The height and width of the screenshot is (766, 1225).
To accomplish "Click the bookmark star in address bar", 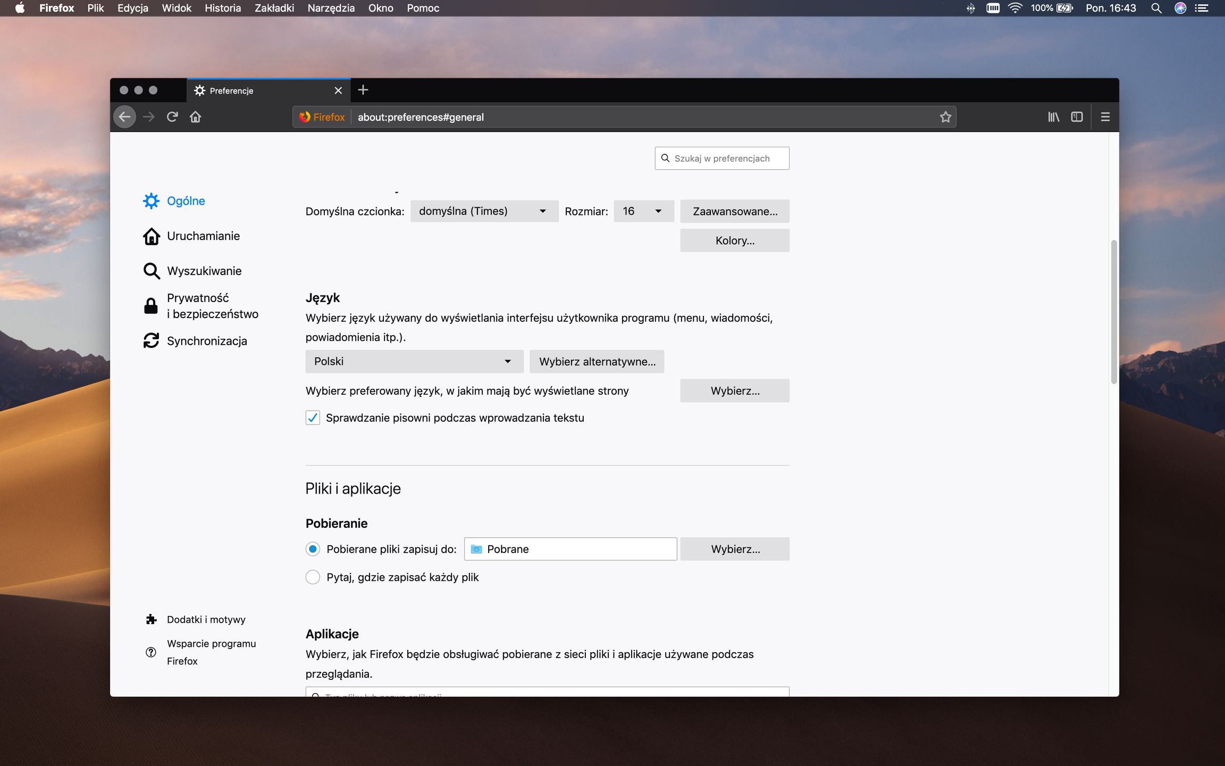I will pos(946,116).
